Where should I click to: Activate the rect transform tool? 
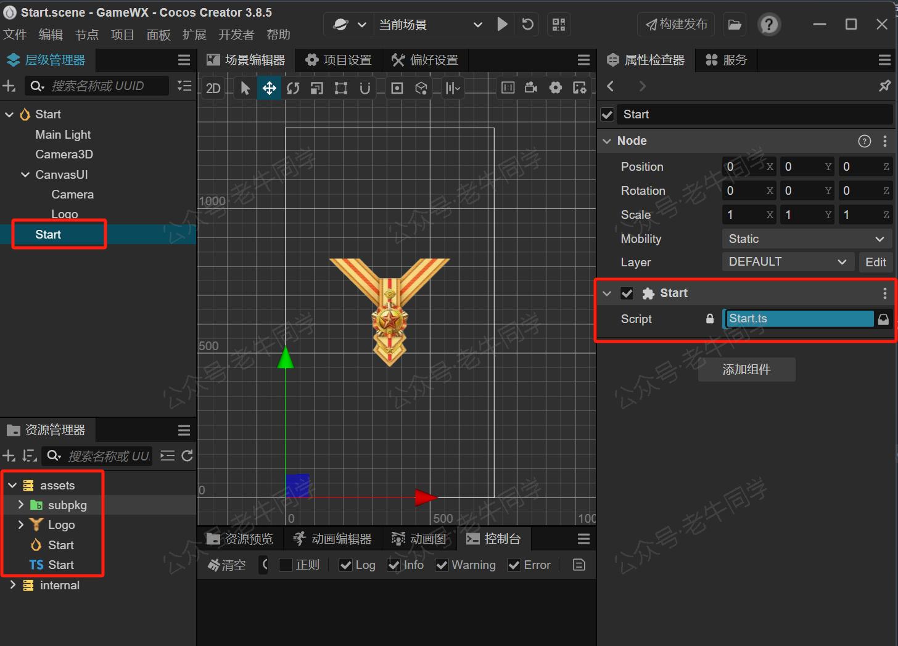(340, 88)
